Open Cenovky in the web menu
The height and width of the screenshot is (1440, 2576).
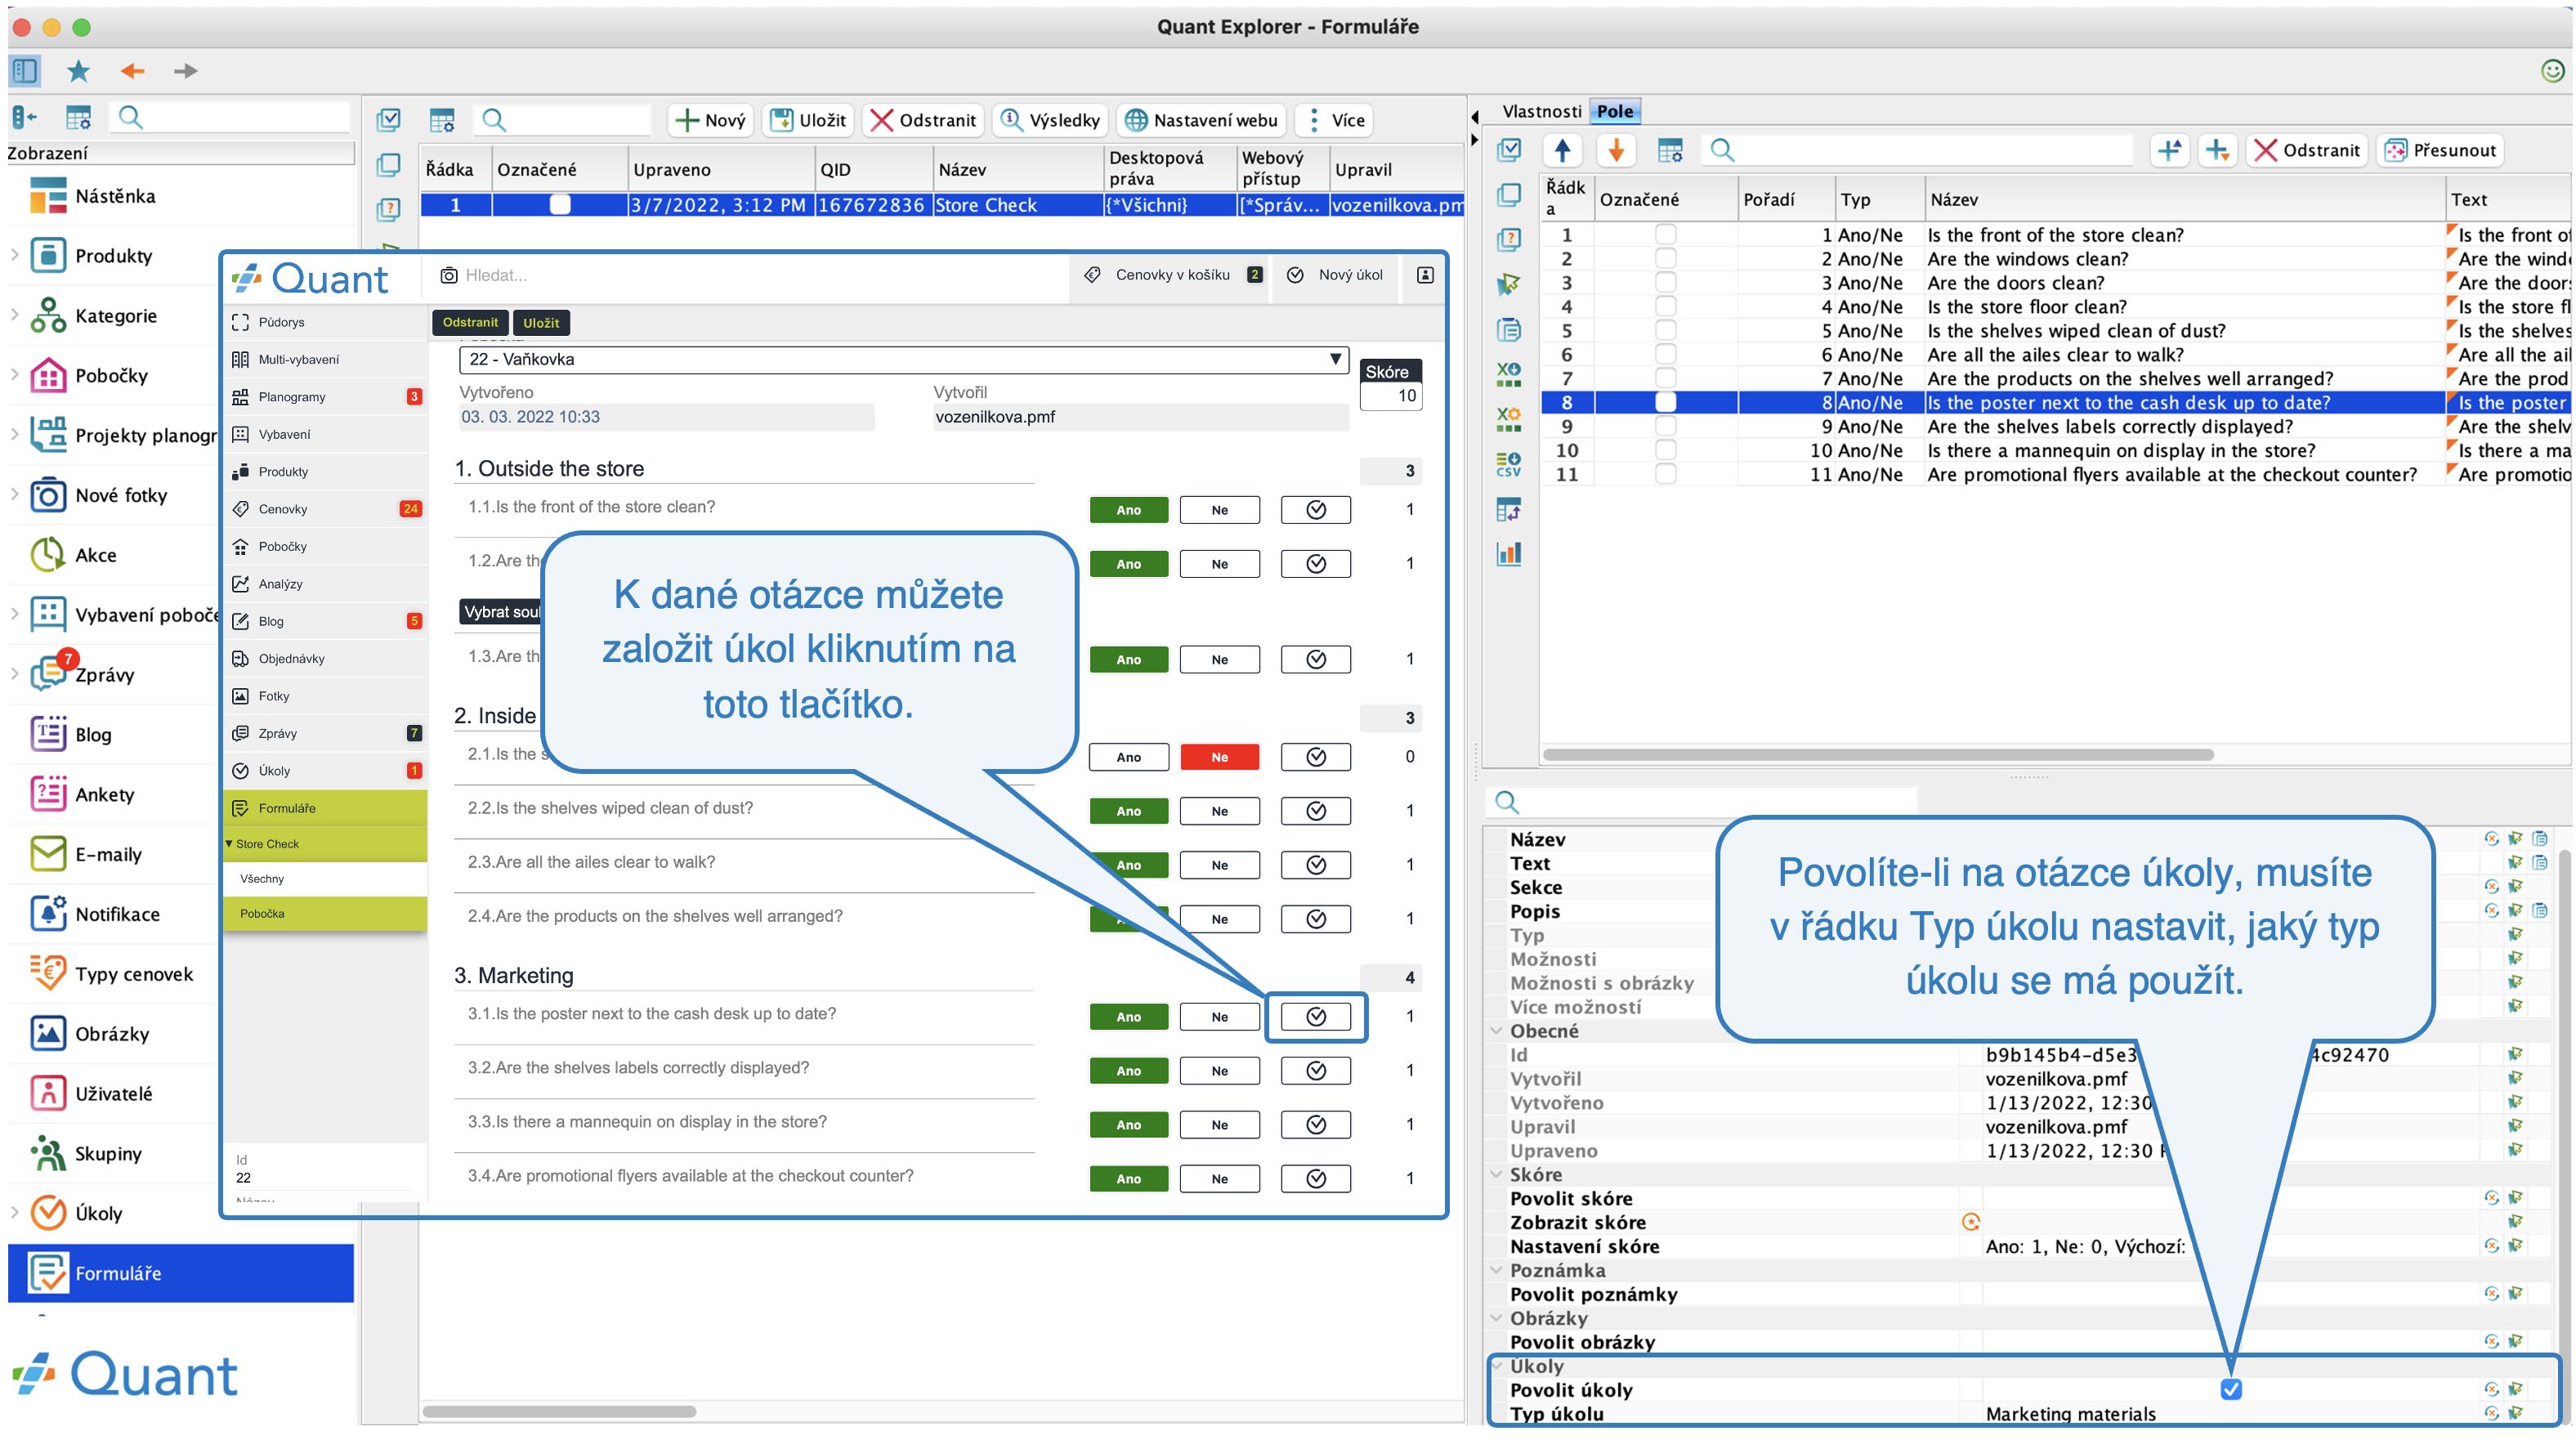point(325,509)
